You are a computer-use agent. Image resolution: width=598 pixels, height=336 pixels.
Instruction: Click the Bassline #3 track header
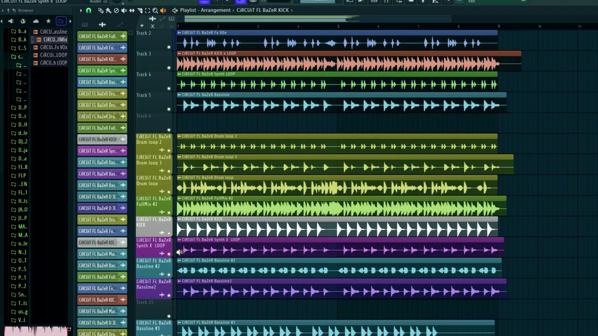[154, 328]
